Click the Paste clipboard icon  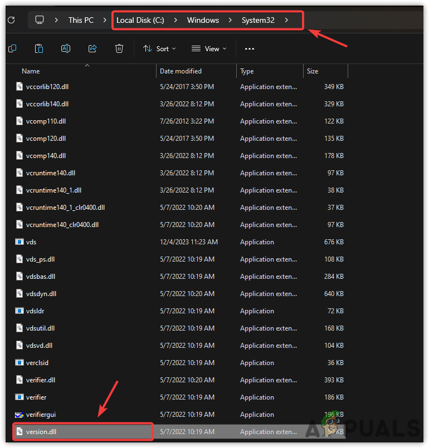tap(39, 48)
